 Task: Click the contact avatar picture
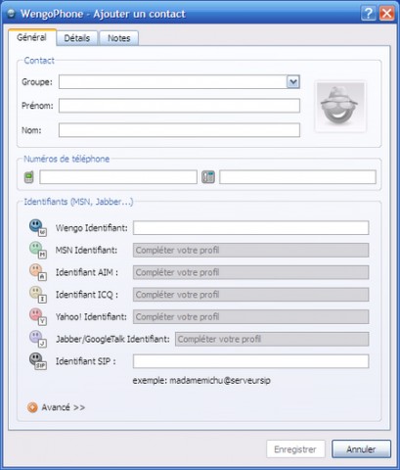tap(340, 107)
